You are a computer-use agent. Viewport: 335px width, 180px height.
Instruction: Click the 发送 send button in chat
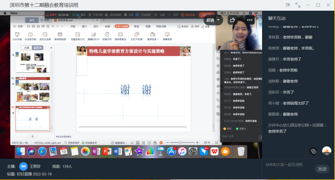click(x=322, y=169)
